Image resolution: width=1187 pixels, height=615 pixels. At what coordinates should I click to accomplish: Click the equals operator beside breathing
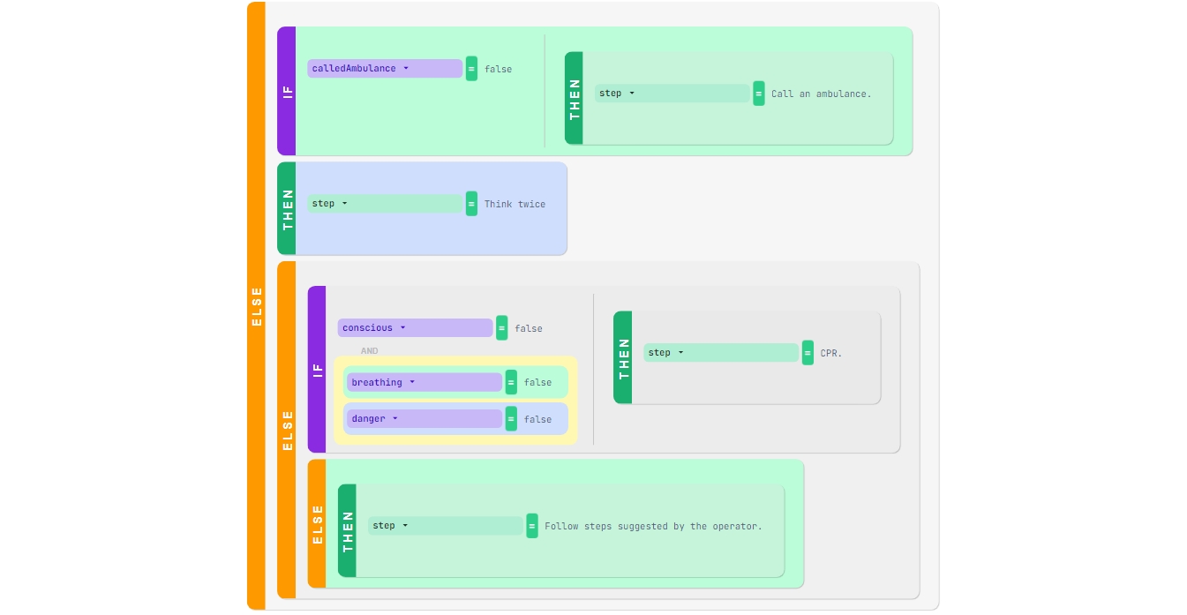(511, 382)
